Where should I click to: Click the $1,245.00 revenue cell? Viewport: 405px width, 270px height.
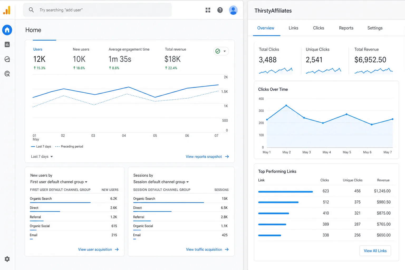pyautogui.click(x=382, y=191)
